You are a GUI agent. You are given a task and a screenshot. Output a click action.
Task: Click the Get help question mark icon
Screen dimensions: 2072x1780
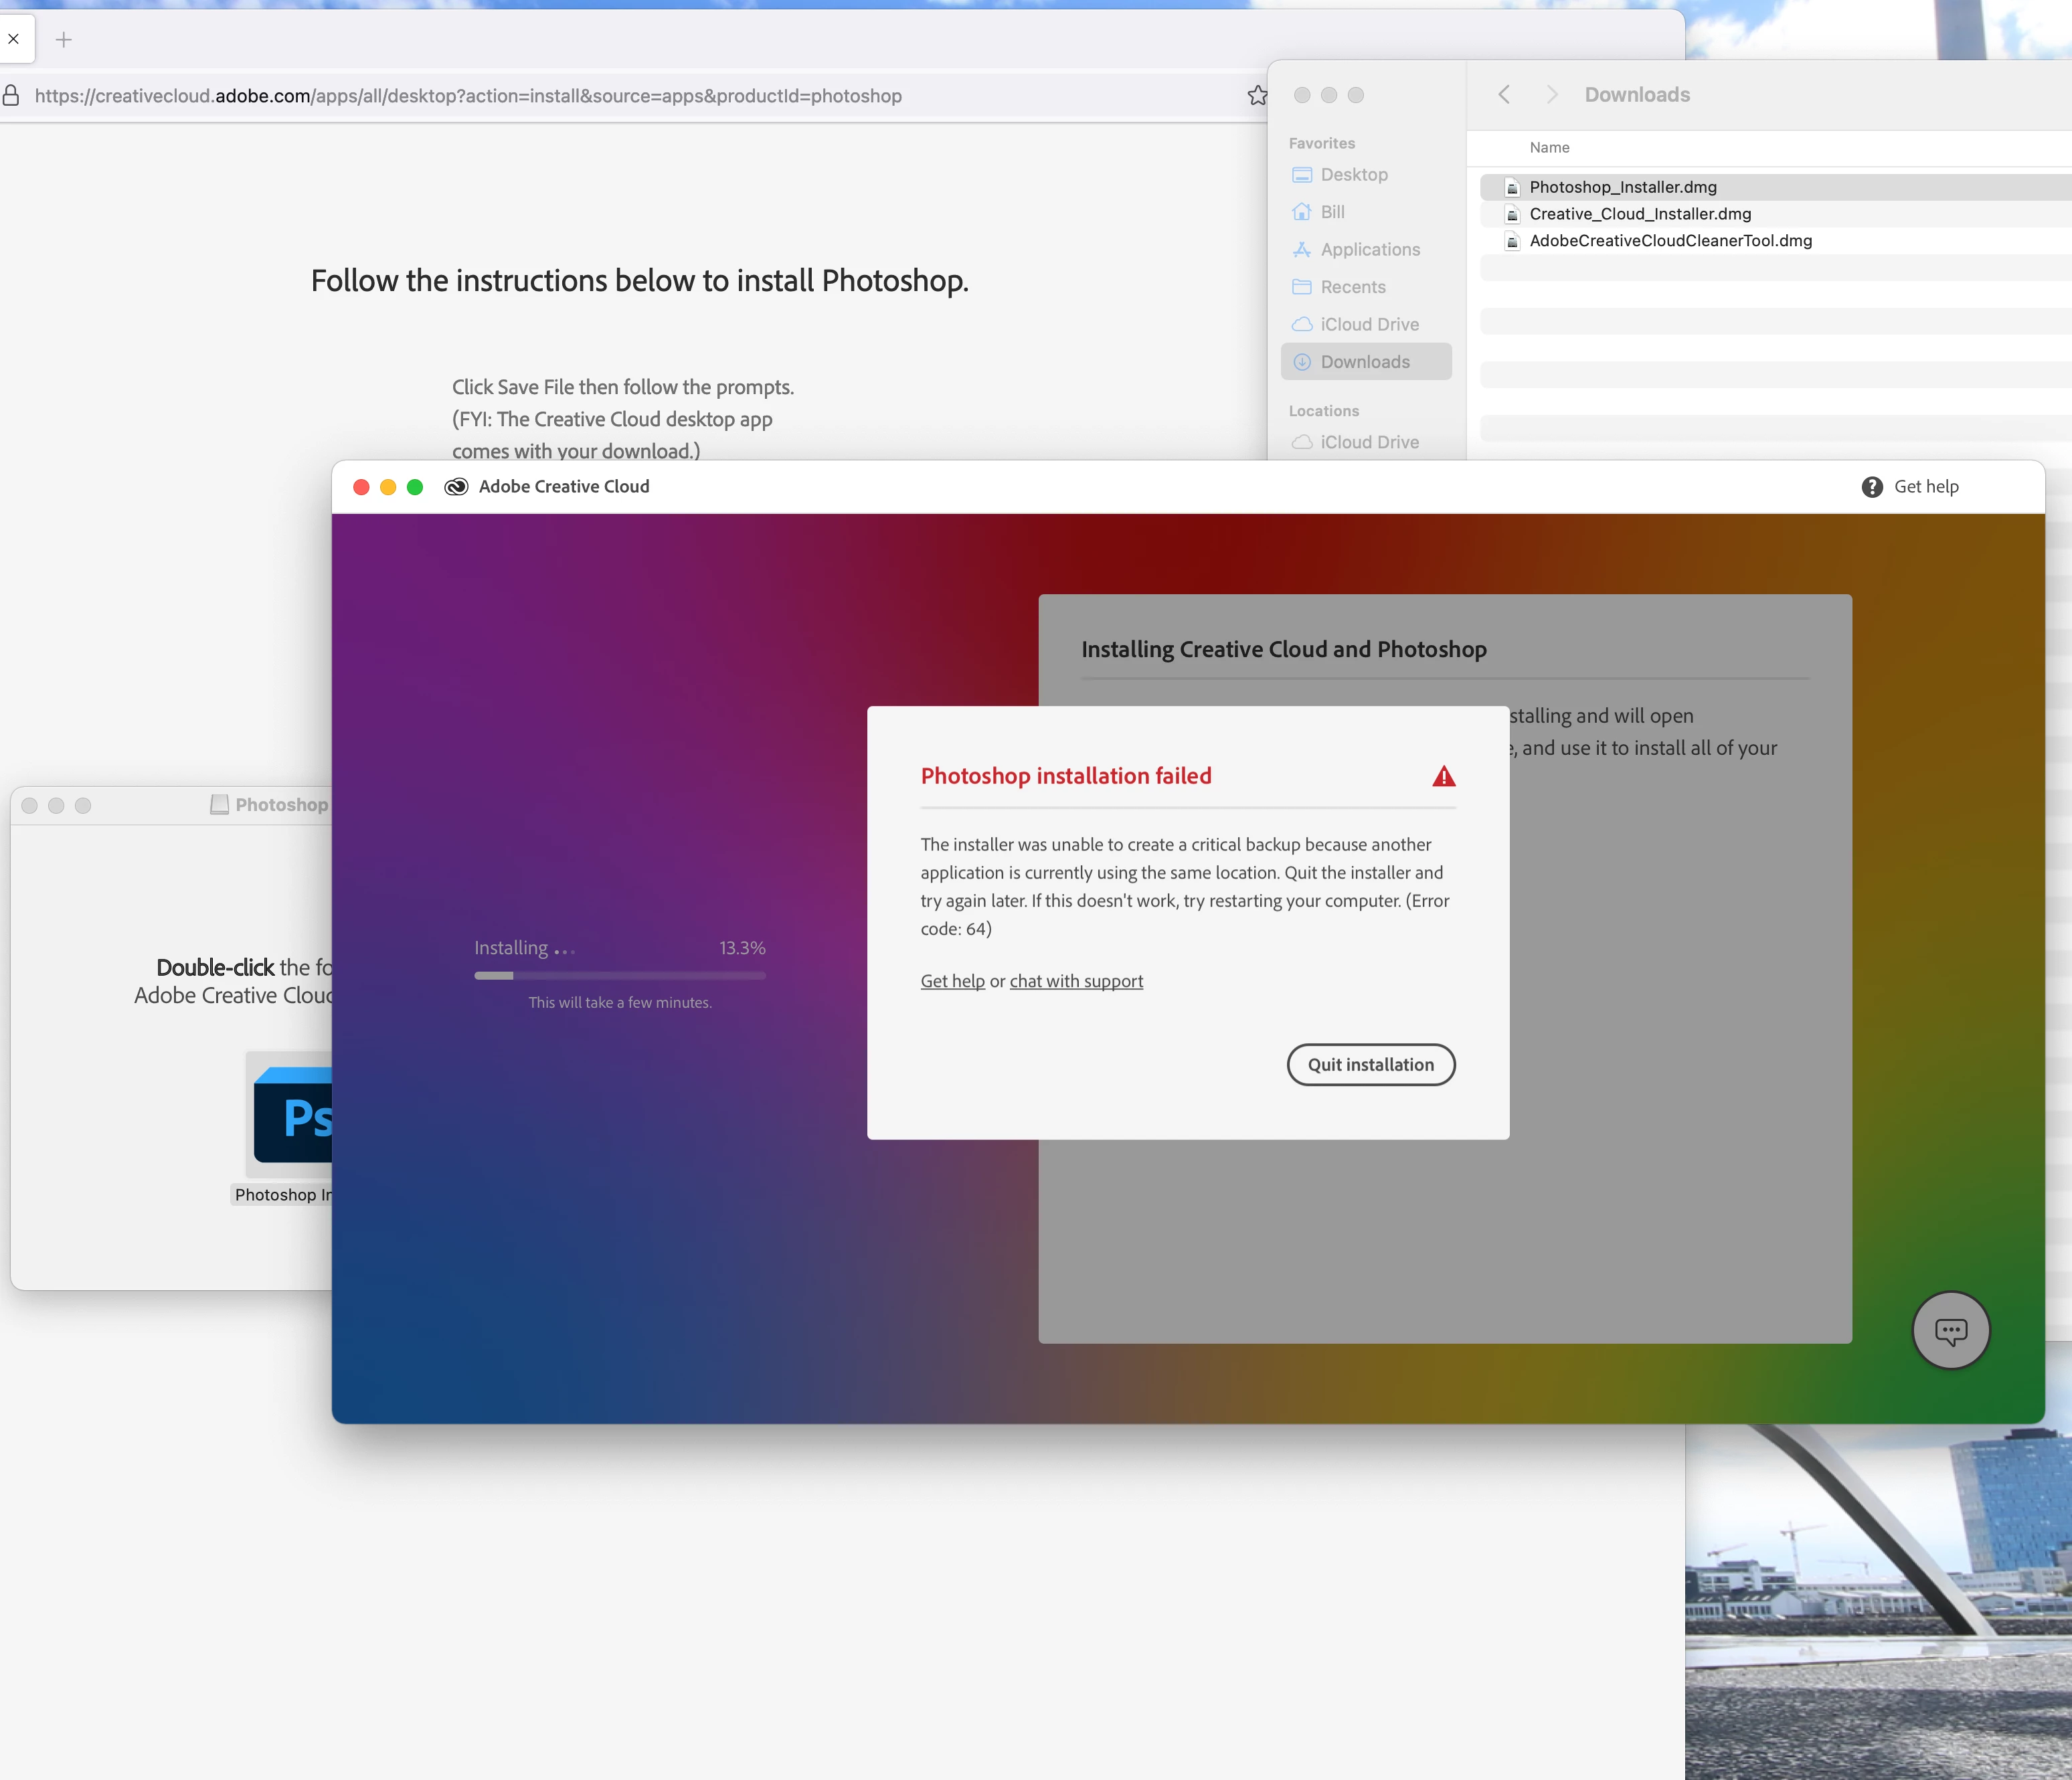tap(1872, 487)
